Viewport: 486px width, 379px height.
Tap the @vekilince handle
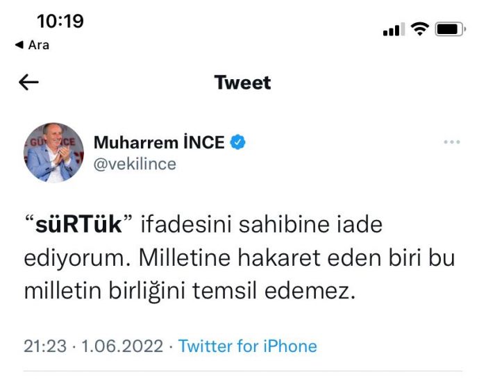(x=135, y=164)
